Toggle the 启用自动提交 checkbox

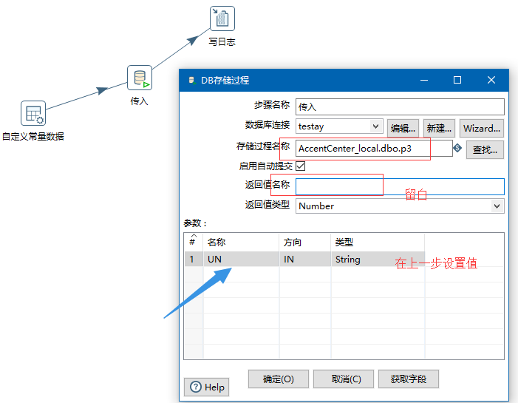[x=300, y=166]
